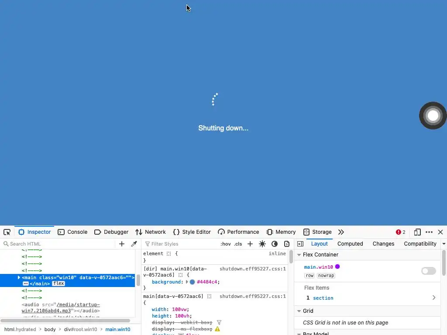Click the 100vw width value
The image size is (447, 335).
[x=179, y=309]
